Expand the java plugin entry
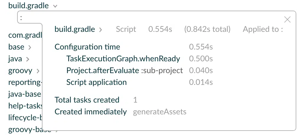This screenshot has height=135, width=301. [x=15, y=59]
